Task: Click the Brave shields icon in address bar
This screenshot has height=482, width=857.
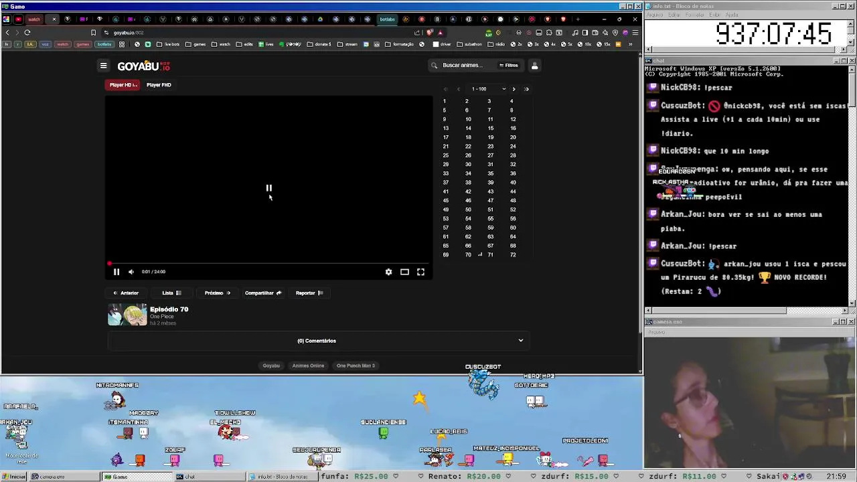Action: coord(430,32)
